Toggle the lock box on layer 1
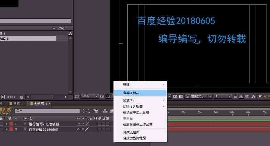 pyautogui.click(x=2, y=124)
